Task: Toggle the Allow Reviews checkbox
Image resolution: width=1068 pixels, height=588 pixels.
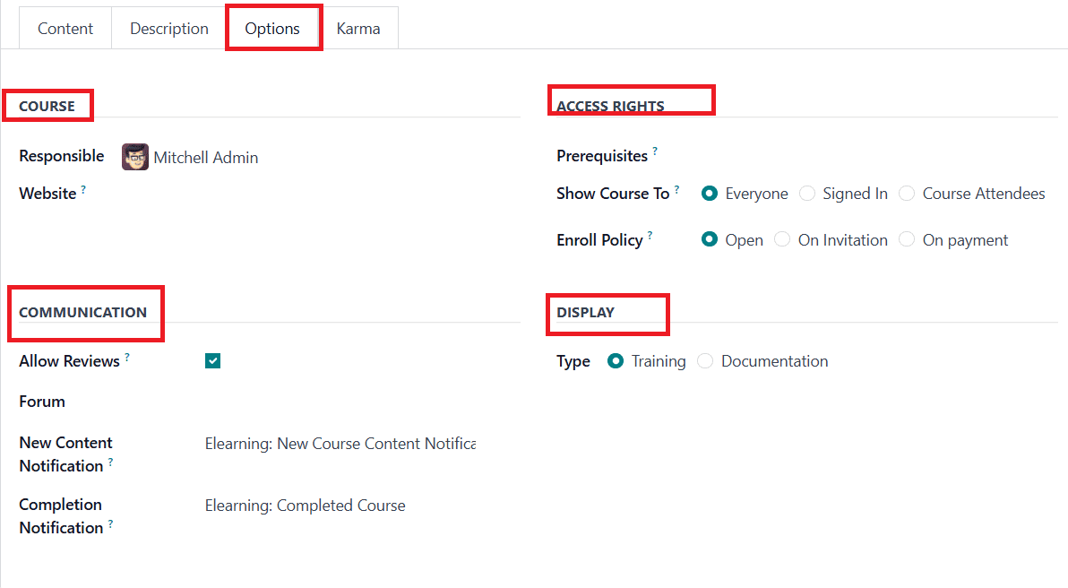Action: pos(212,361)
